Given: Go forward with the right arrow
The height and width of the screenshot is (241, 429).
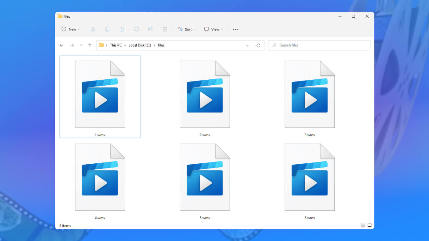Looking at the screenshot, I should pos(72,45).
